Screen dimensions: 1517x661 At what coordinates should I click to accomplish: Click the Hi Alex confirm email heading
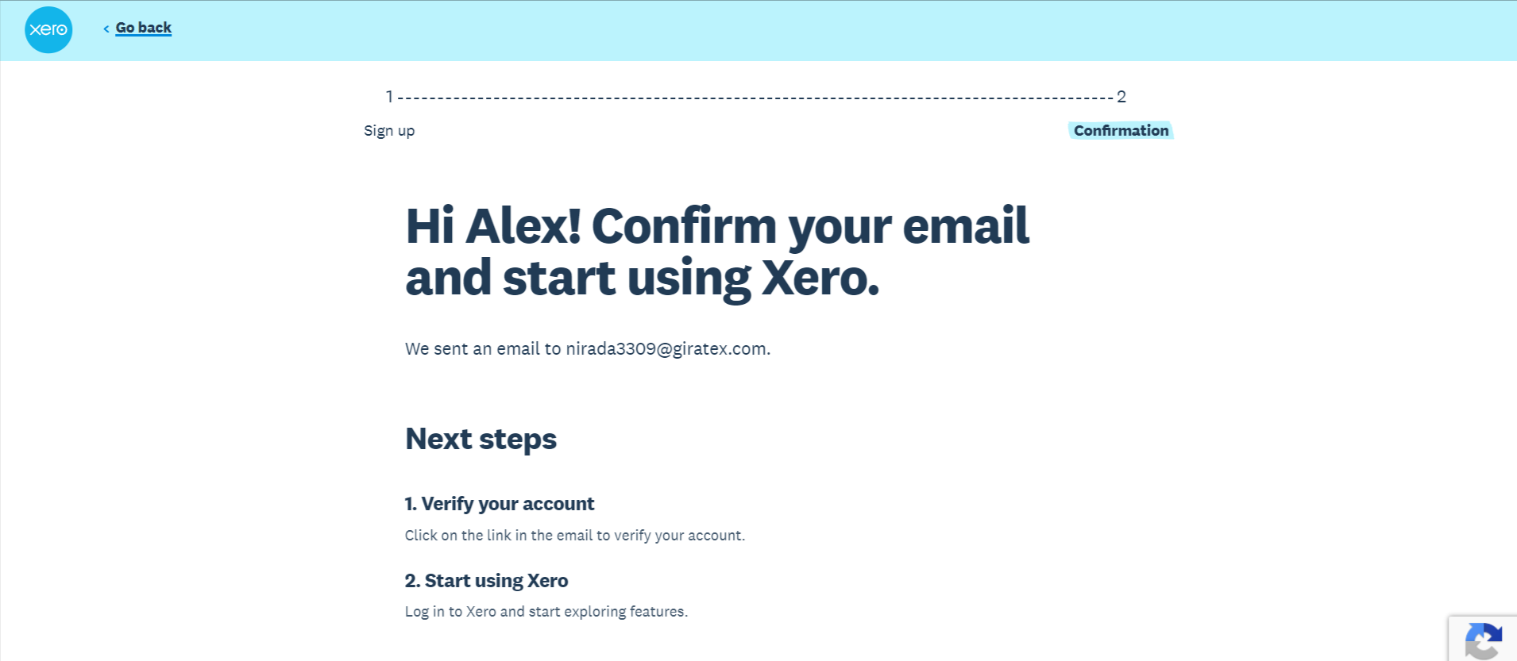click(717, 252)
